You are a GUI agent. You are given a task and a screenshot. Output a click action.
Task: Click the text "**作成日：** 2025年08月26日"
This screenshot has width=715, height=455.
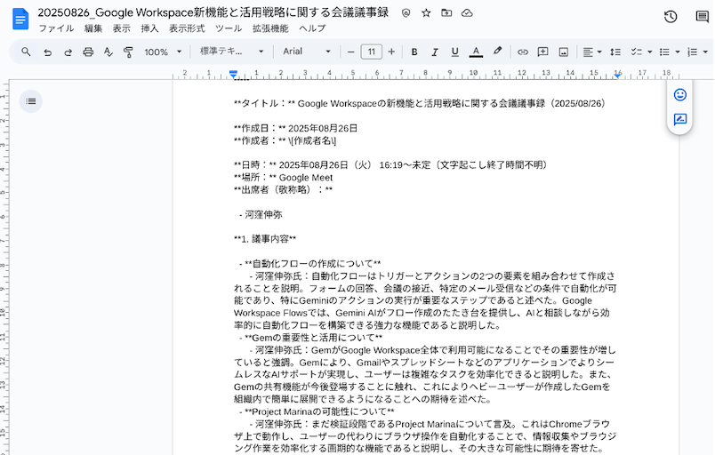(x=295, y=128)
